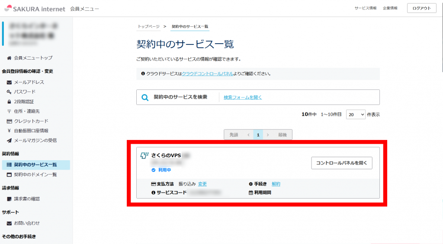Click the さくらのVPS service icon
Image resolution: width=443 pixels, height=244 pixels.
[x=144, y=155]
